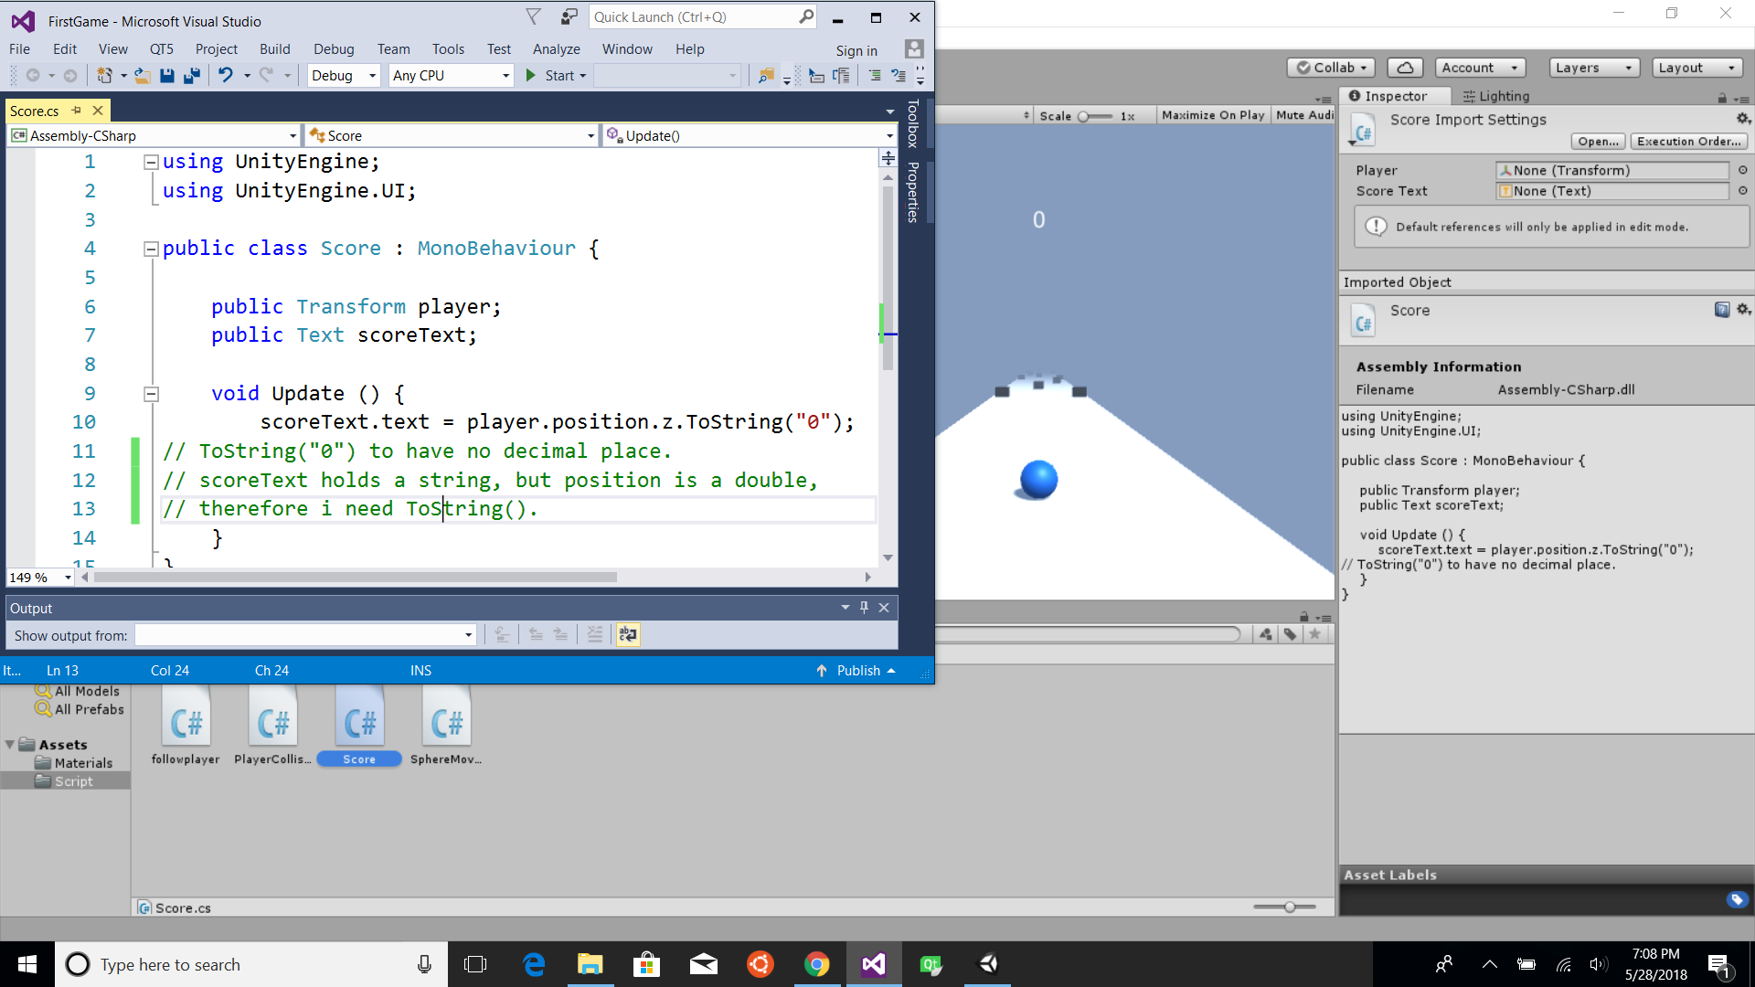This screenshot has height=987, width=1755.
Task: Click the Inspector lock padlock icon
Action: (1722, 98)
